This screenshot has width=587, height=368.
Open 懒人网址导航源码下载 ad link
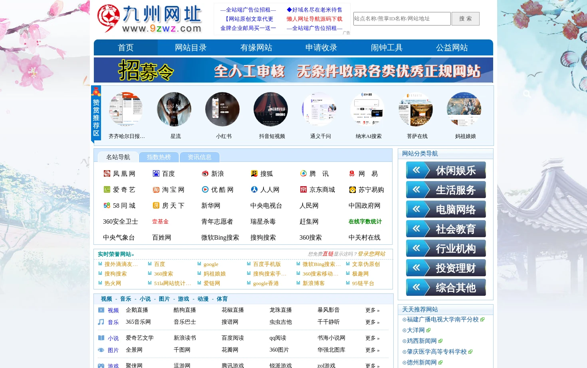point(315,19)
